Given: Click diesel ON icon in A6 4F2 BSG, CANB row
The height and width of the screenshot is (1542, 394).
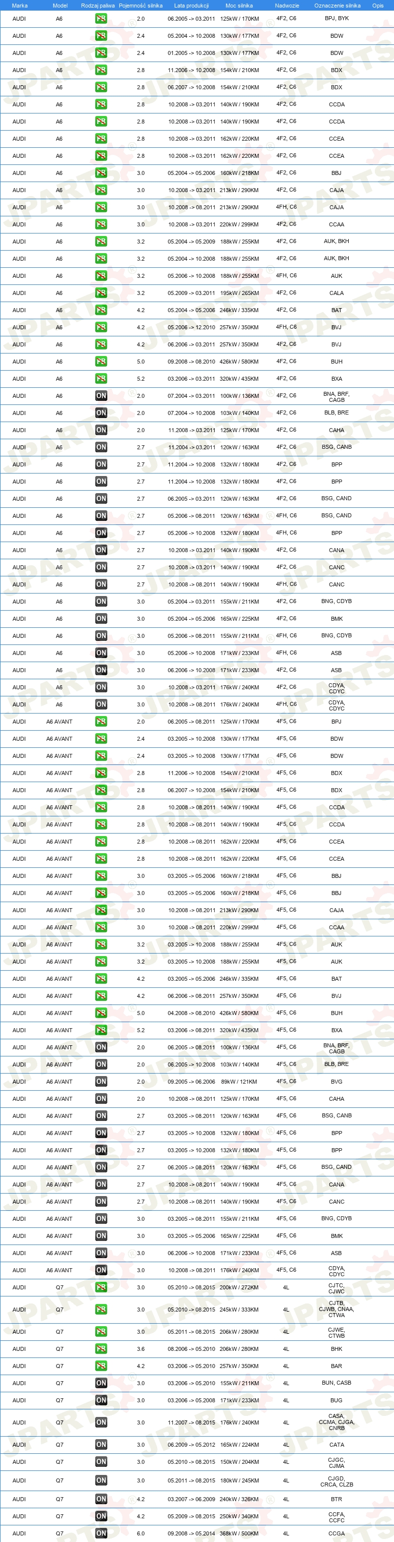Looking at the screenshot, I should 101,447.
